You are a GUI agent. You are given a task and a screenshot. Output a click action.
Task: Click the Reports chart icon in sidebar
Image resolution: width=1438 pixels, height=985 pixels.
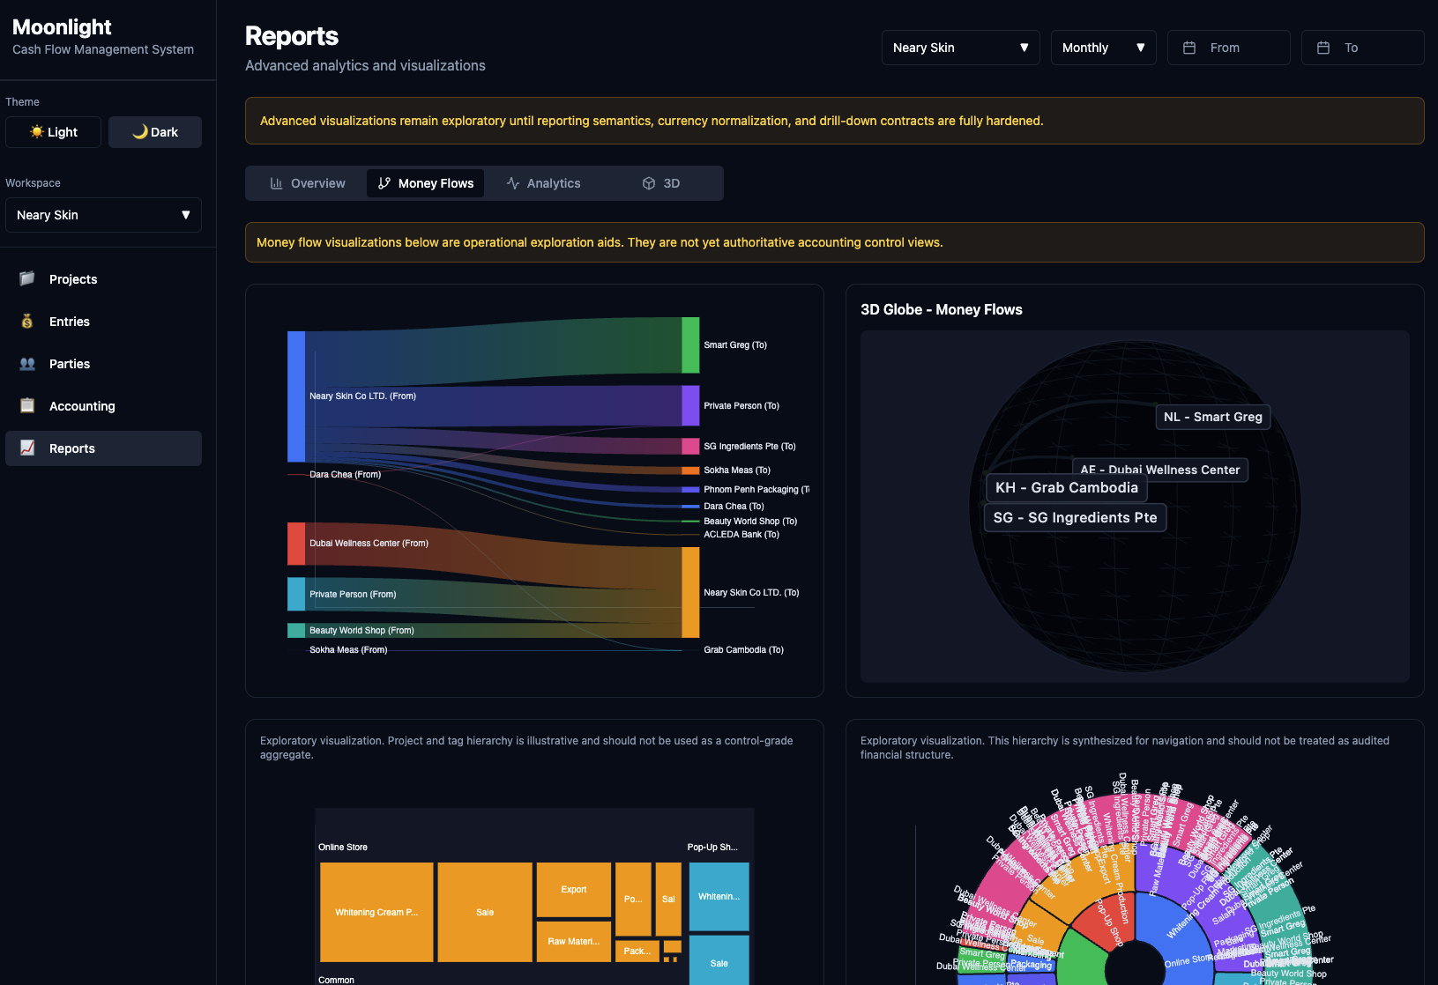point(27,448)
